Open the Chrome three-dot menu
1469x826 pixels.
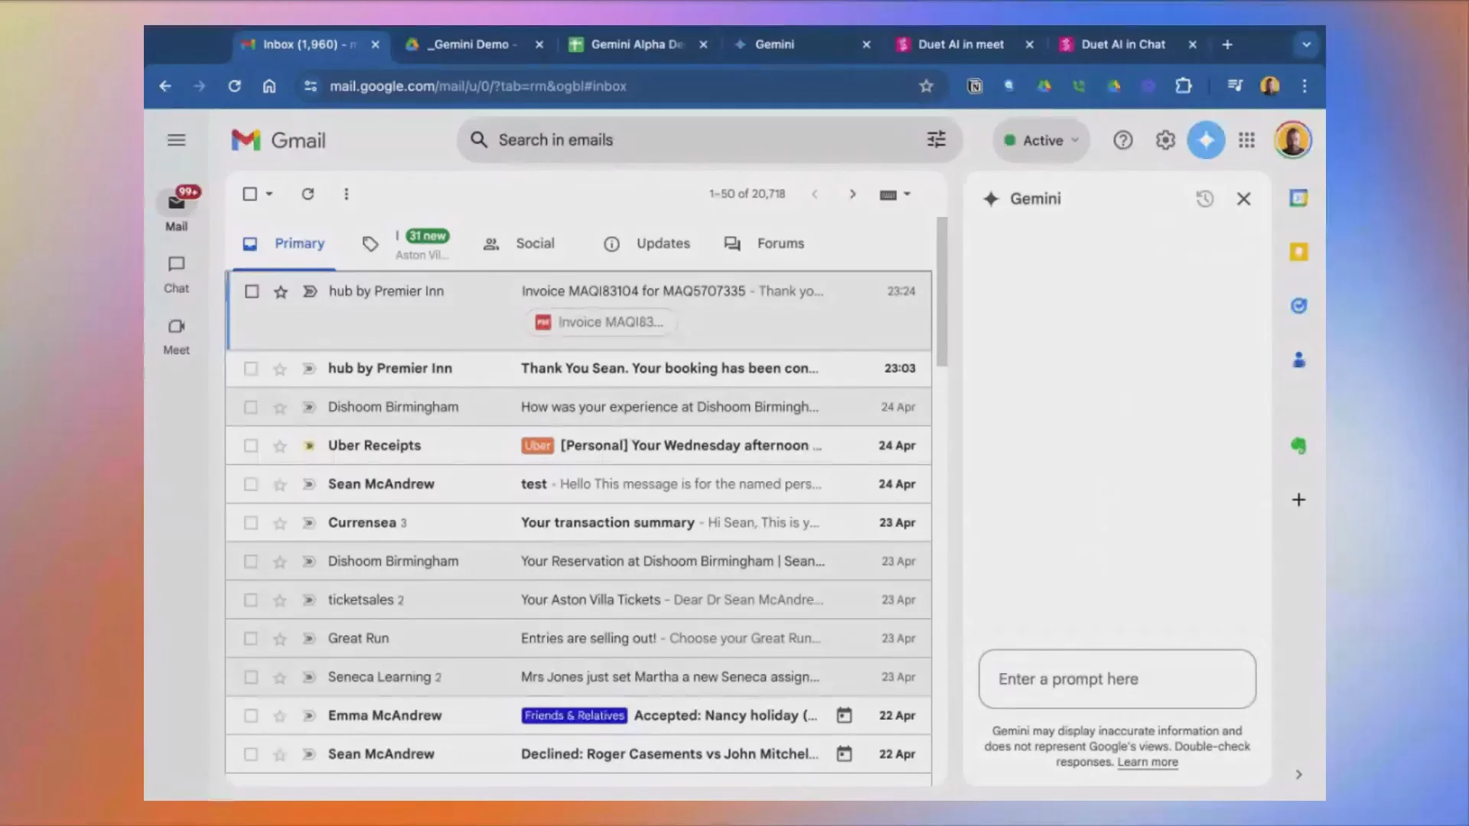1305,86
